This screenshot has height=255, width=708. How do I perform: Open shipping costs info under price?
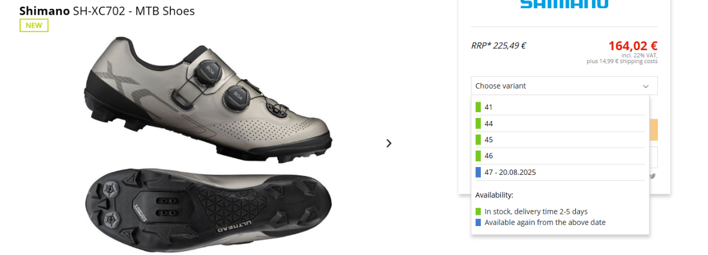[x=622, y=61]
